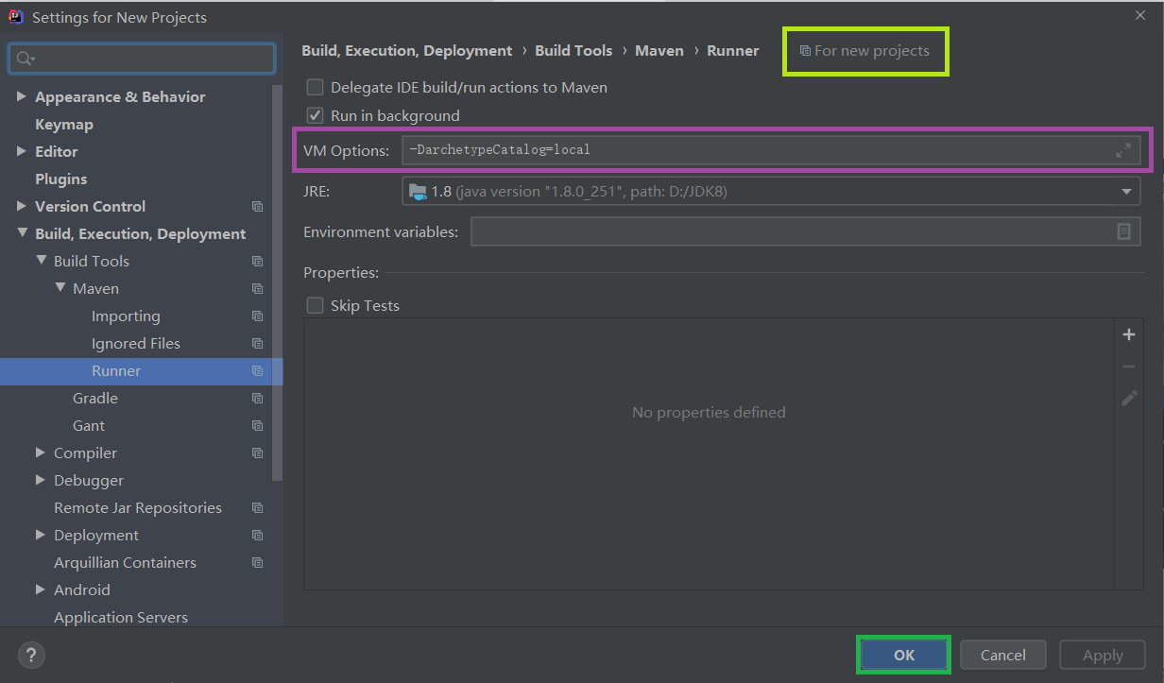Image resolution: width=1164 pixels, height=683 pixels.
Task: Collapse the Build Tools node
Action: (x=41, y=261)
